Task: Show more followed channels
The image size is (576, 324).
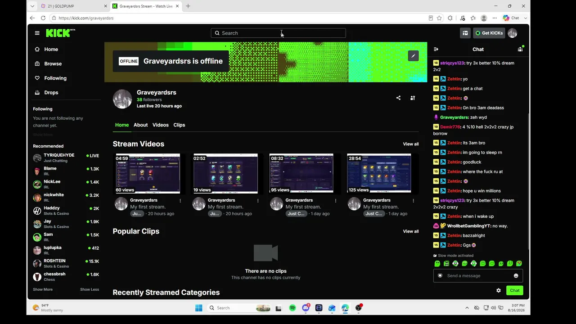Action: pyautogui.click(x=43, y=135)
